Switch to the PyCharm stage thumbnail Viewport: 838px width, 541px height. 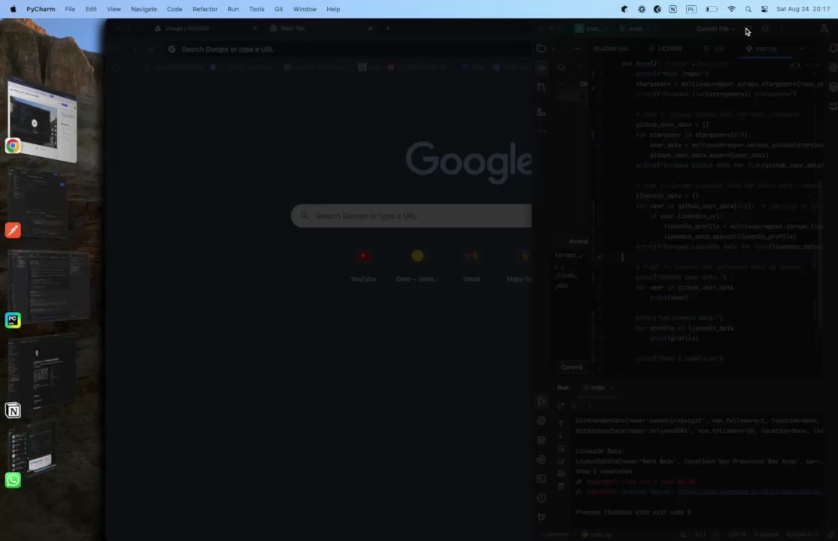48,287
